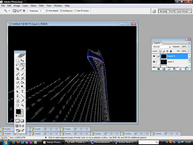The height and width of the screenshot is (145, 193).
Task: Toggle the Anti-aliased checkbox
Action: coord(47,11)
